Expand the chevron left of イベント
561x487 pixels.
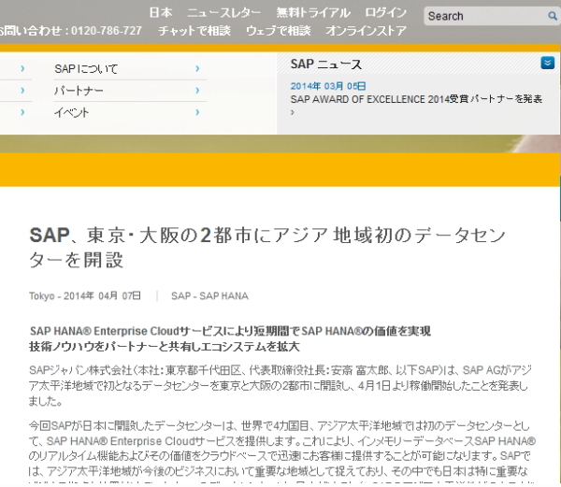22,112
